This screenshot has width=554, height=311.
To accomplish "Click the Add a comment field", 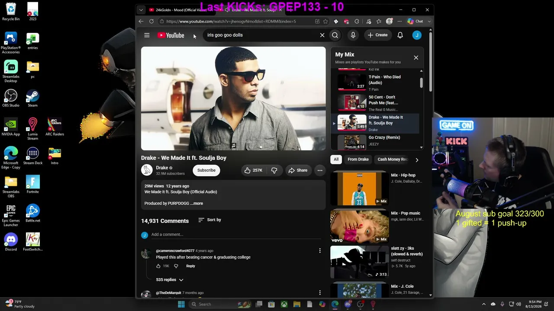I will click(236, 235).
